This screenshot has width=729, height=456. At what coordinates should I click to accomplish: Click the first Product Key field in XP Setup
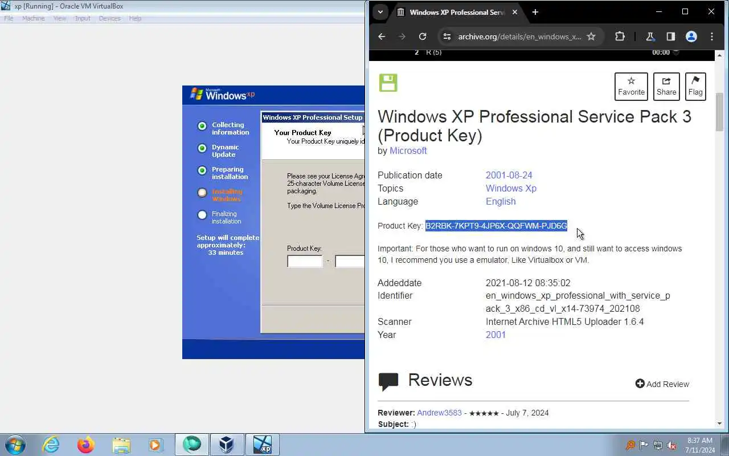pos(305,261)
